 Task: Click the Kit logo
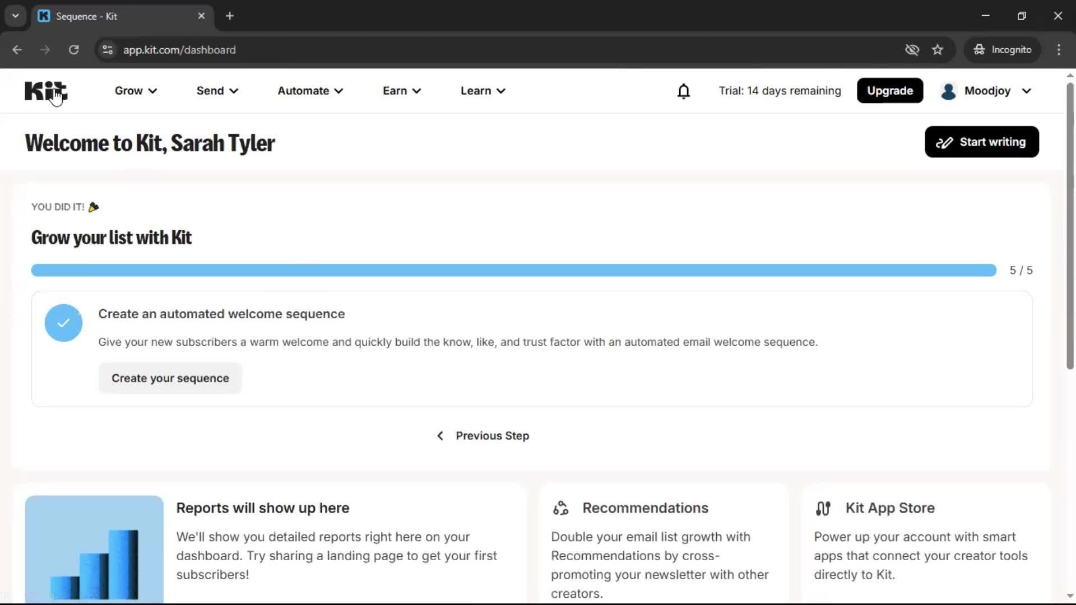[x=45, y=91]
